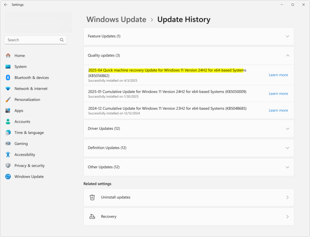Click Driver Updates (12) header text

(x=104, y=129)
